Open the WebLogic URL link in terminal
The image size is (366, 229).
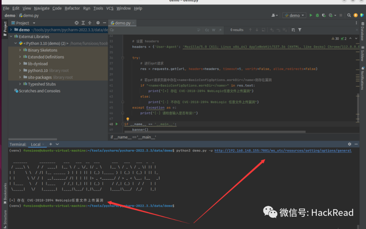[283, 151]
